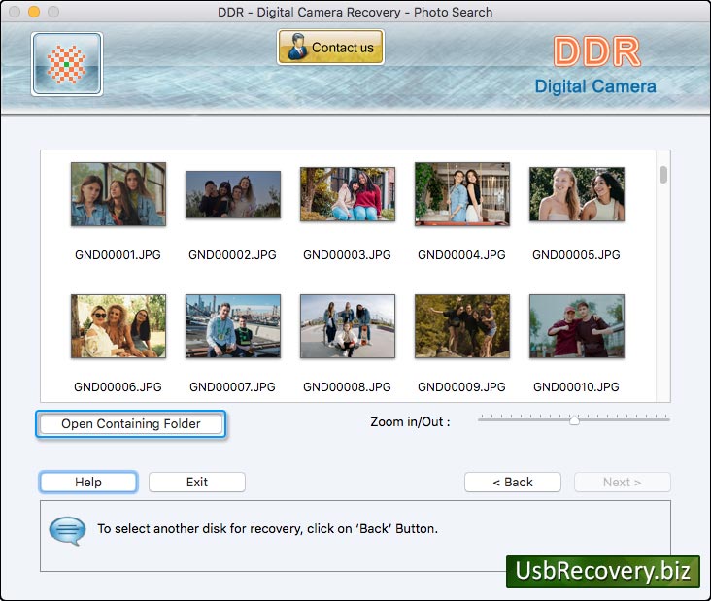This screenshot has height=601, width=711.
Task: Select thumbnail of GND00005.JPG
Action: (577, 194)
